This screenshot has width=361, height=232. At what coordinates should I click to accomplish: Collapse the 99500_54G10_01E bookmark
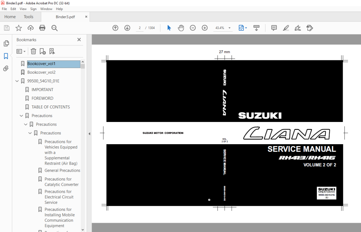17,81
